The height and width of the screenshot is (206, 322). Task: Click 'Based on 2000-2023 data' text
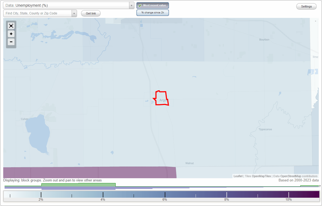[299, 180]
